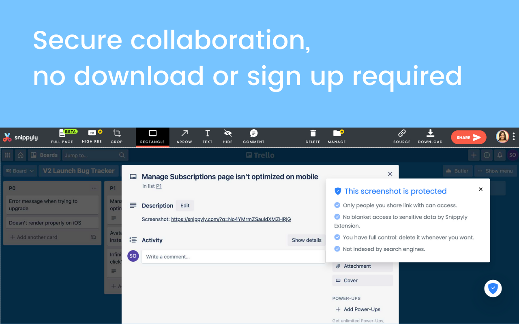Open the Trello information icon

[x=487, y=155]
